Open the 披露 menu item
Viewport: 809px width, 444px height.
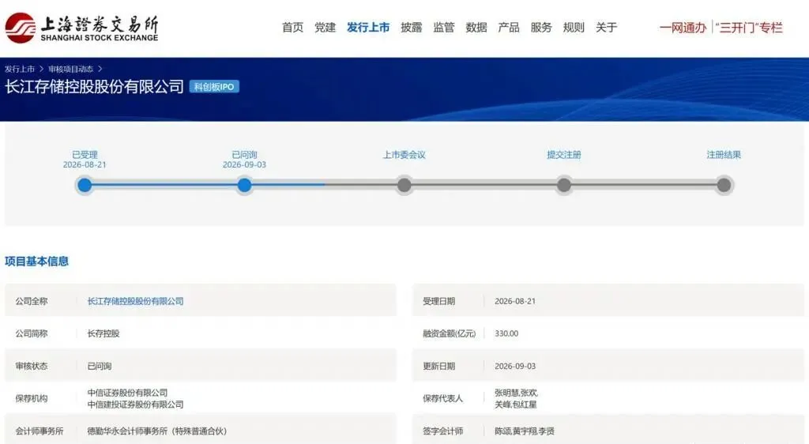[x=411, y=28]
